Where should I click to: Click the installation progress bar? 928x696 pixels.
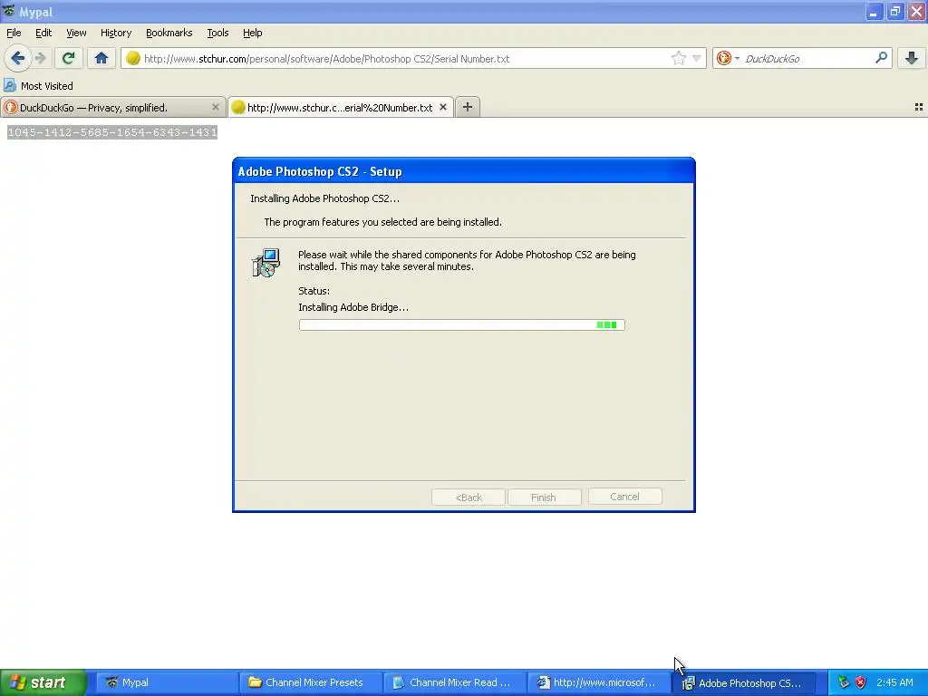tap(461, 325)
